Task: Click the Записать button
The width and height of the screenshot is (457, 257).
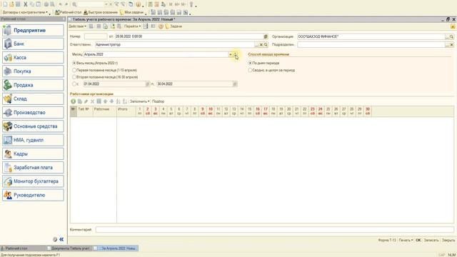Action: pos(431,240)
